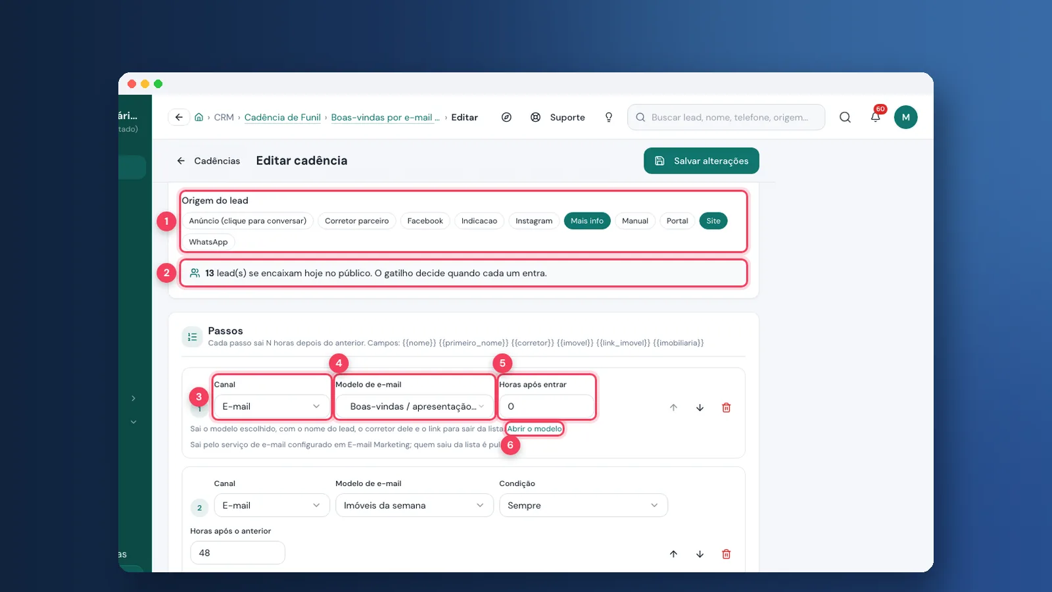Open Suporte lifebuoy icon
Image resolution: width=1052 pixels, height=592 pixels.
tap(536, 117)
